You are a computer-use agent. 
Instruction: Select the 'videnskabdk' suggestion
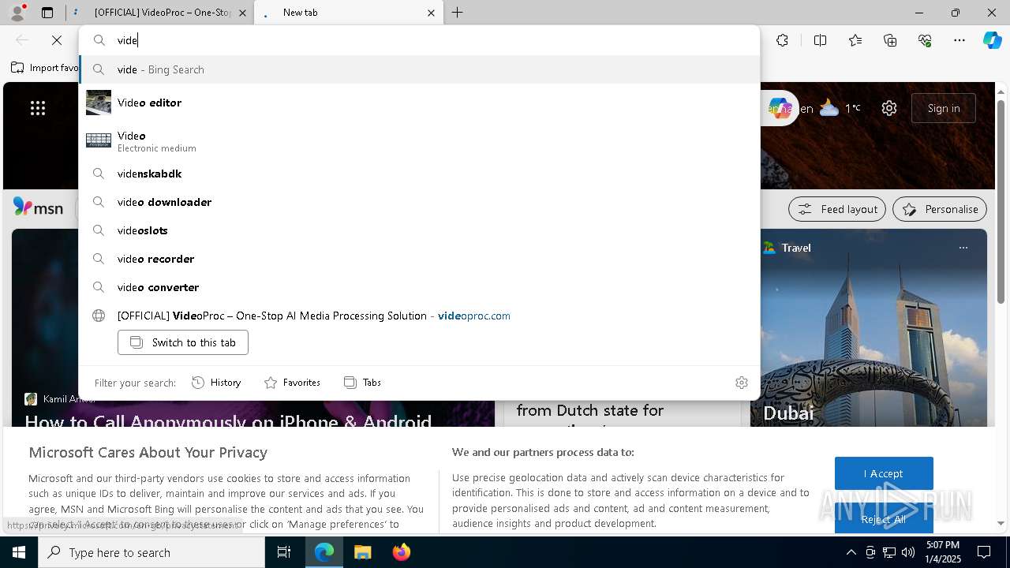point(419,174)
